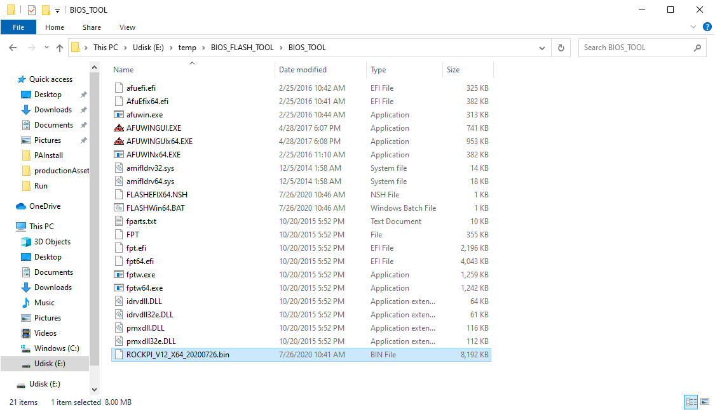Toggle ribbon display with the chevron

(693, 27)
